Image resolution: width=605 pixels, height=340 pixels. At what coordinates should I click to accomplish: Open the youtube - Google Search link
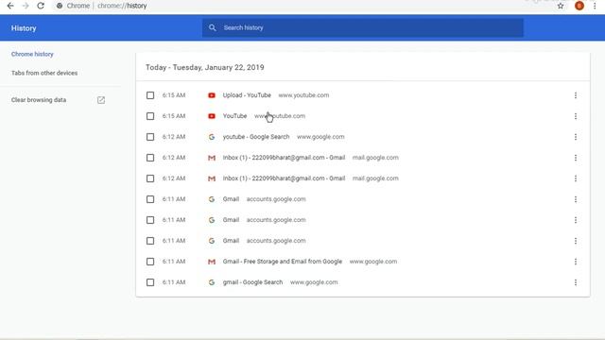[x=256, y=137]
